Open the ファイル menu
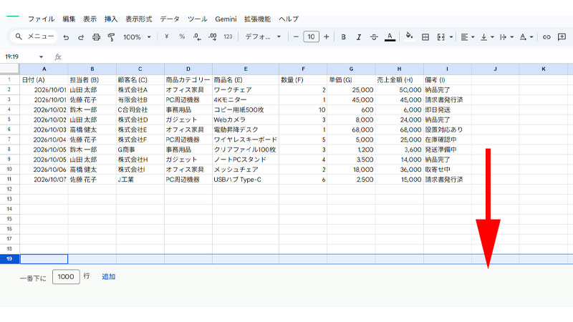The width and height of the screenshot is (573, 322). tap(41, 19)
